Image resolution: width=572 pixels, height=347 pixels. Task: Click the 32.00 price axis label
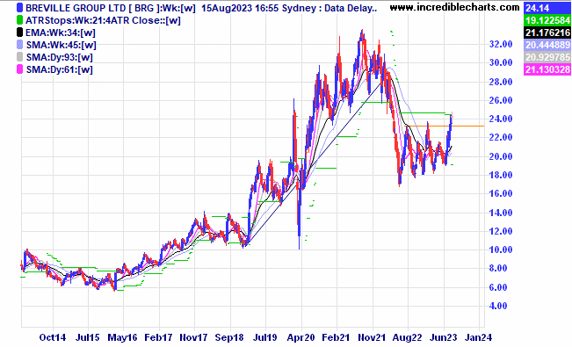501,44
